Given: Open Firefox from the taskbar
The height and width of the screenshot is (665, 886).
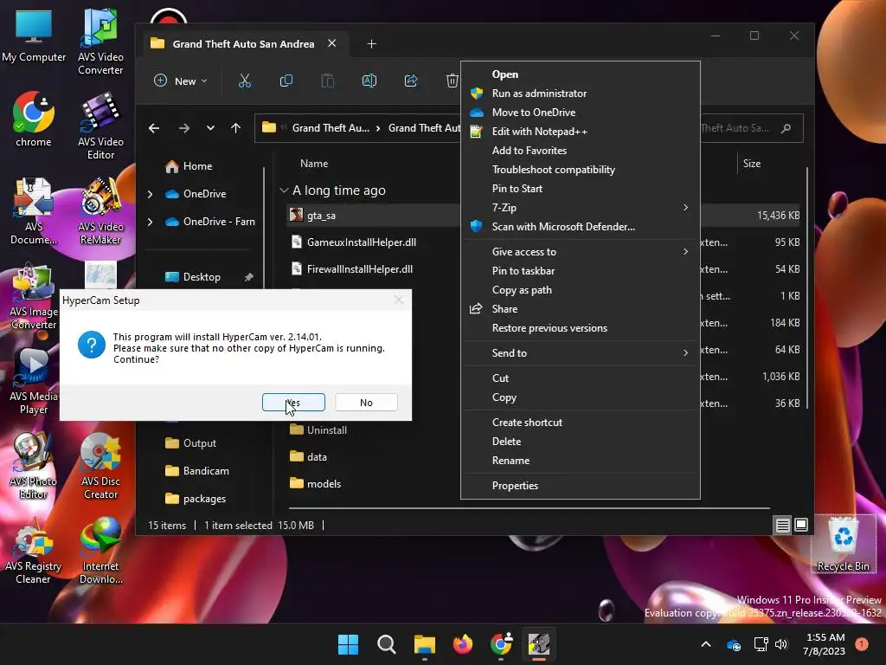Looking at the screenshot, I should 463,644.
